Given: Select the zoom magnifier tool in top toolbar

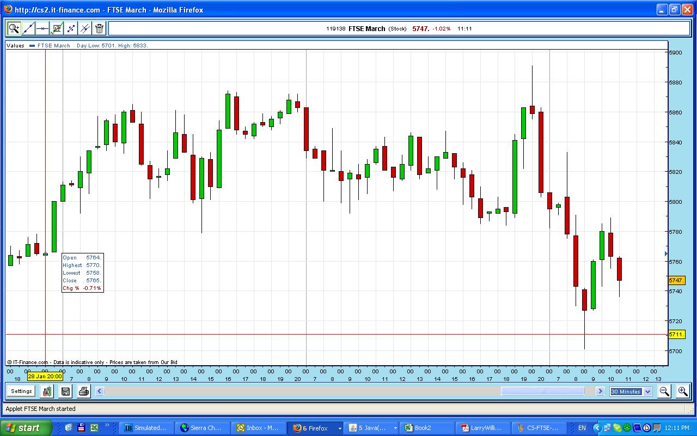Looking at the screenshot, I should tap(14, 28).
